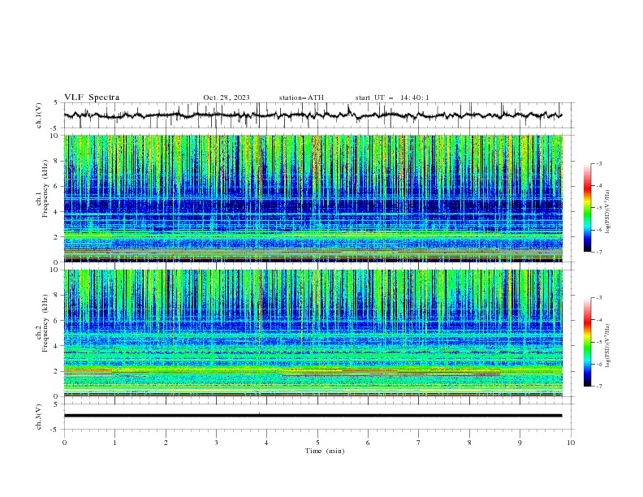
Task: Click the time axis tick label "9"
Action: point(520,443)
